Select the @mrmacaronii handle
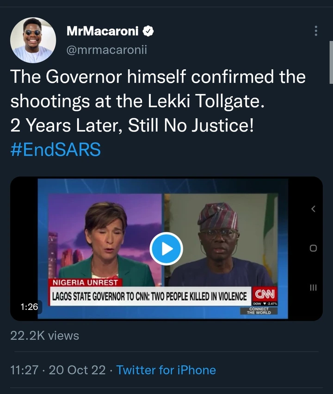 pyautogui.click(x=107, y=50)
